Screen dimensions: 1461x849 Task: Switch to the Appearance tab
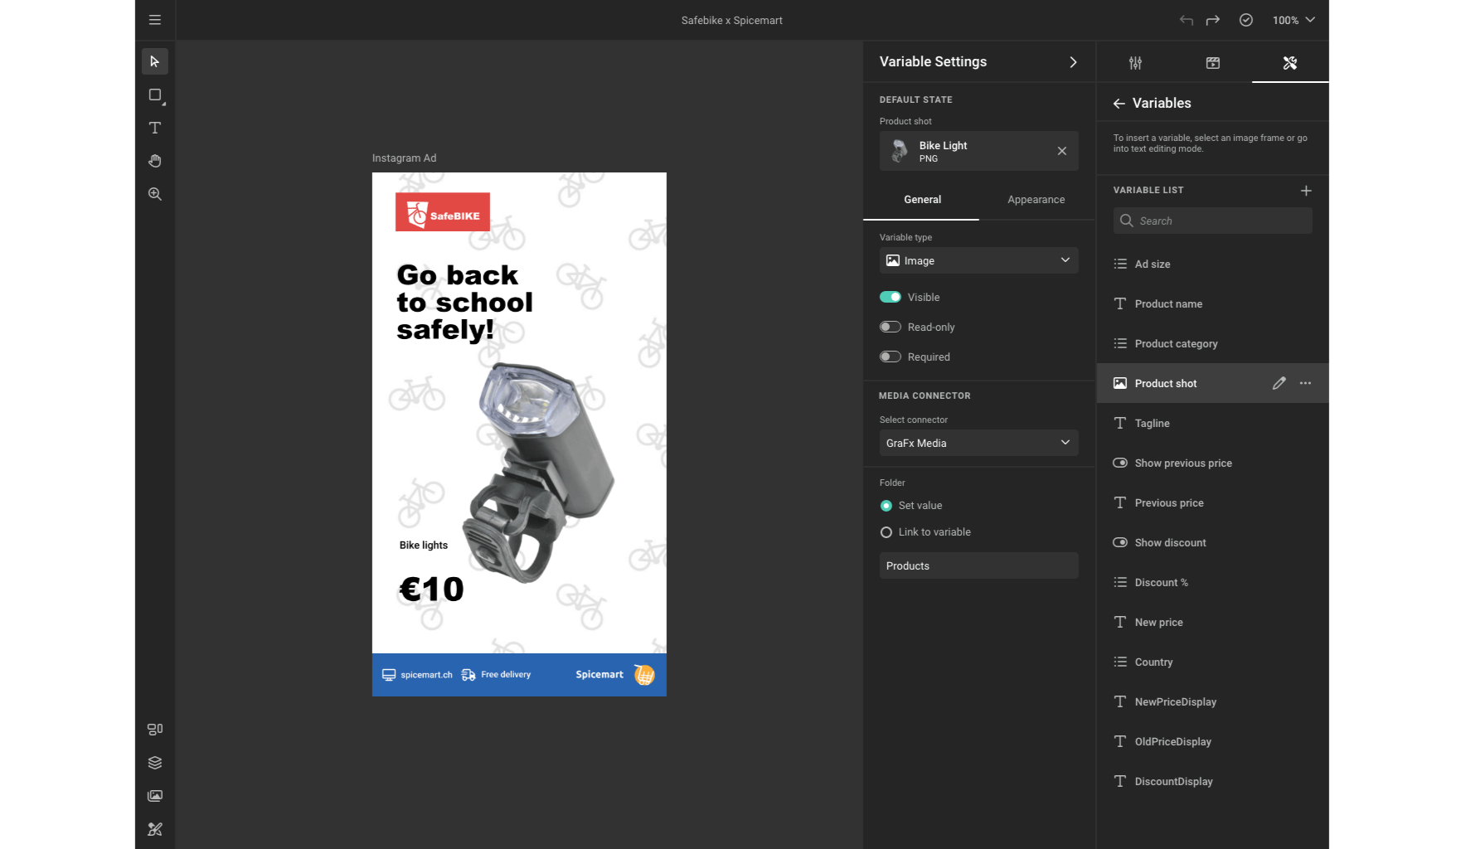coord(1036,200)
